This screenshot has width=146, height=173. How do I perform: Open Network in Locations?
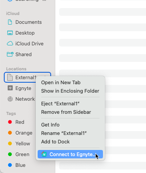pyautogui.click(x=25, y=99)
